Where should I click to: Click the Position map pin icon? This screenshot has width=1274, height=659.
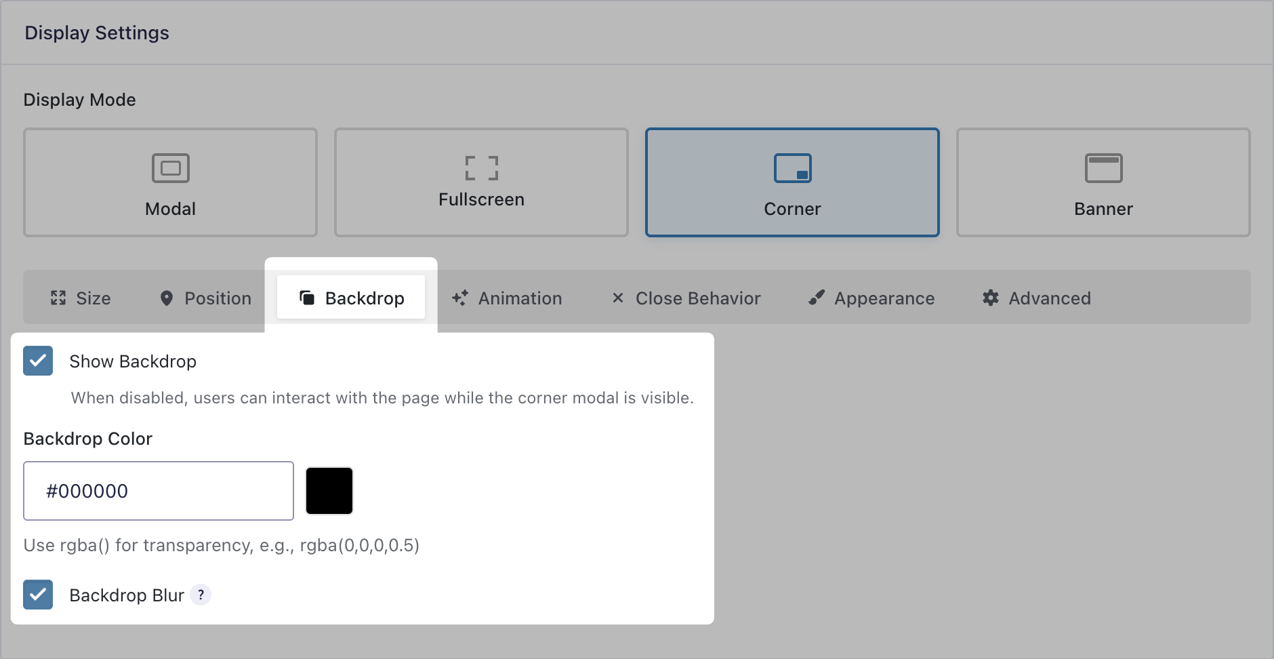point(166,298)
